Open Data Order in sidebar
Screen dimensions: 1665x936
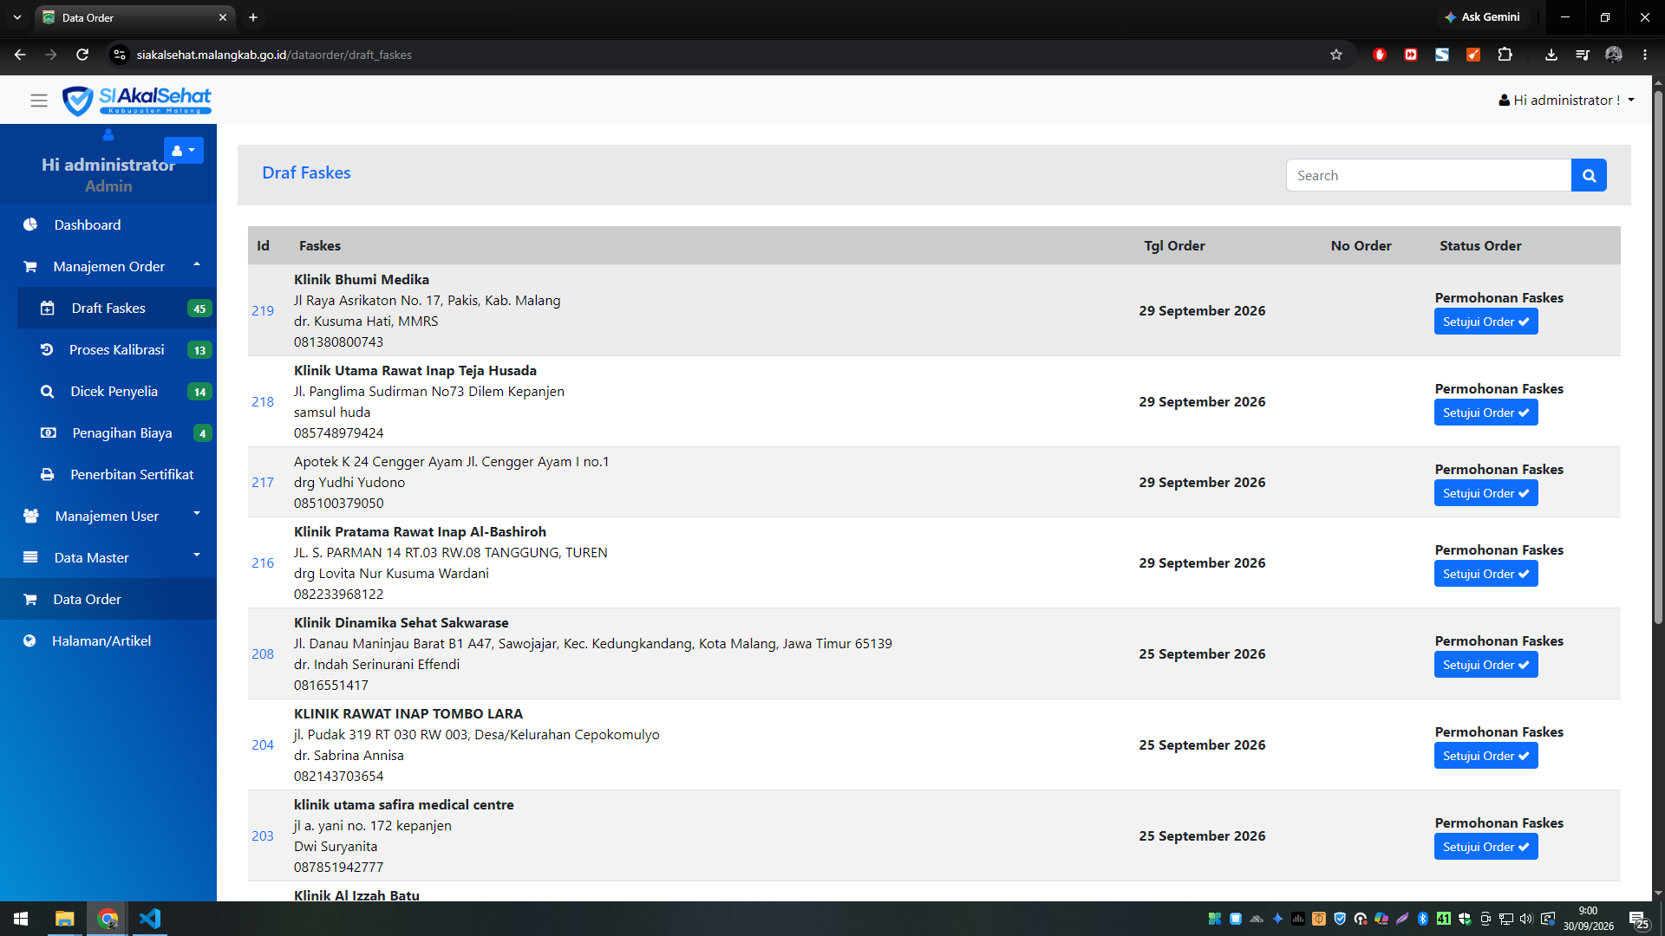(108, 599)
